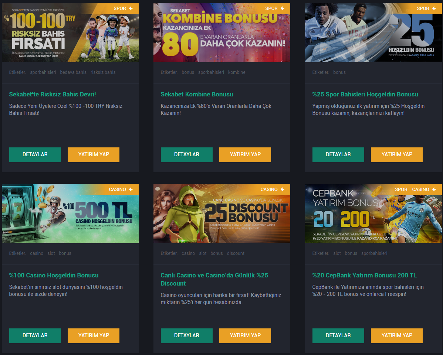This screenshot has width=443, height=355.
Task: Select the 'risksiz bahis' tag
Action: tap(103, 72)
